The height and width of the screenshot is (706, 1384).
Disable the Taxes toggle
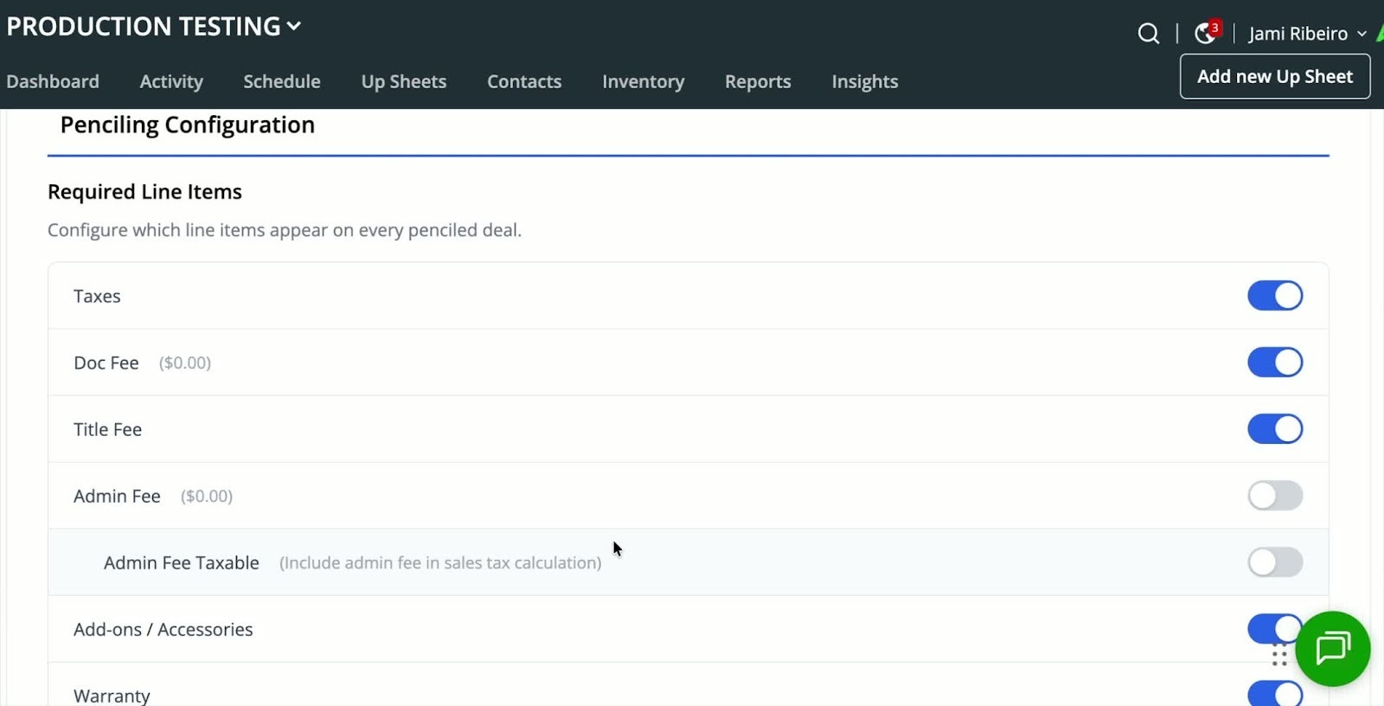(1274, 296)
